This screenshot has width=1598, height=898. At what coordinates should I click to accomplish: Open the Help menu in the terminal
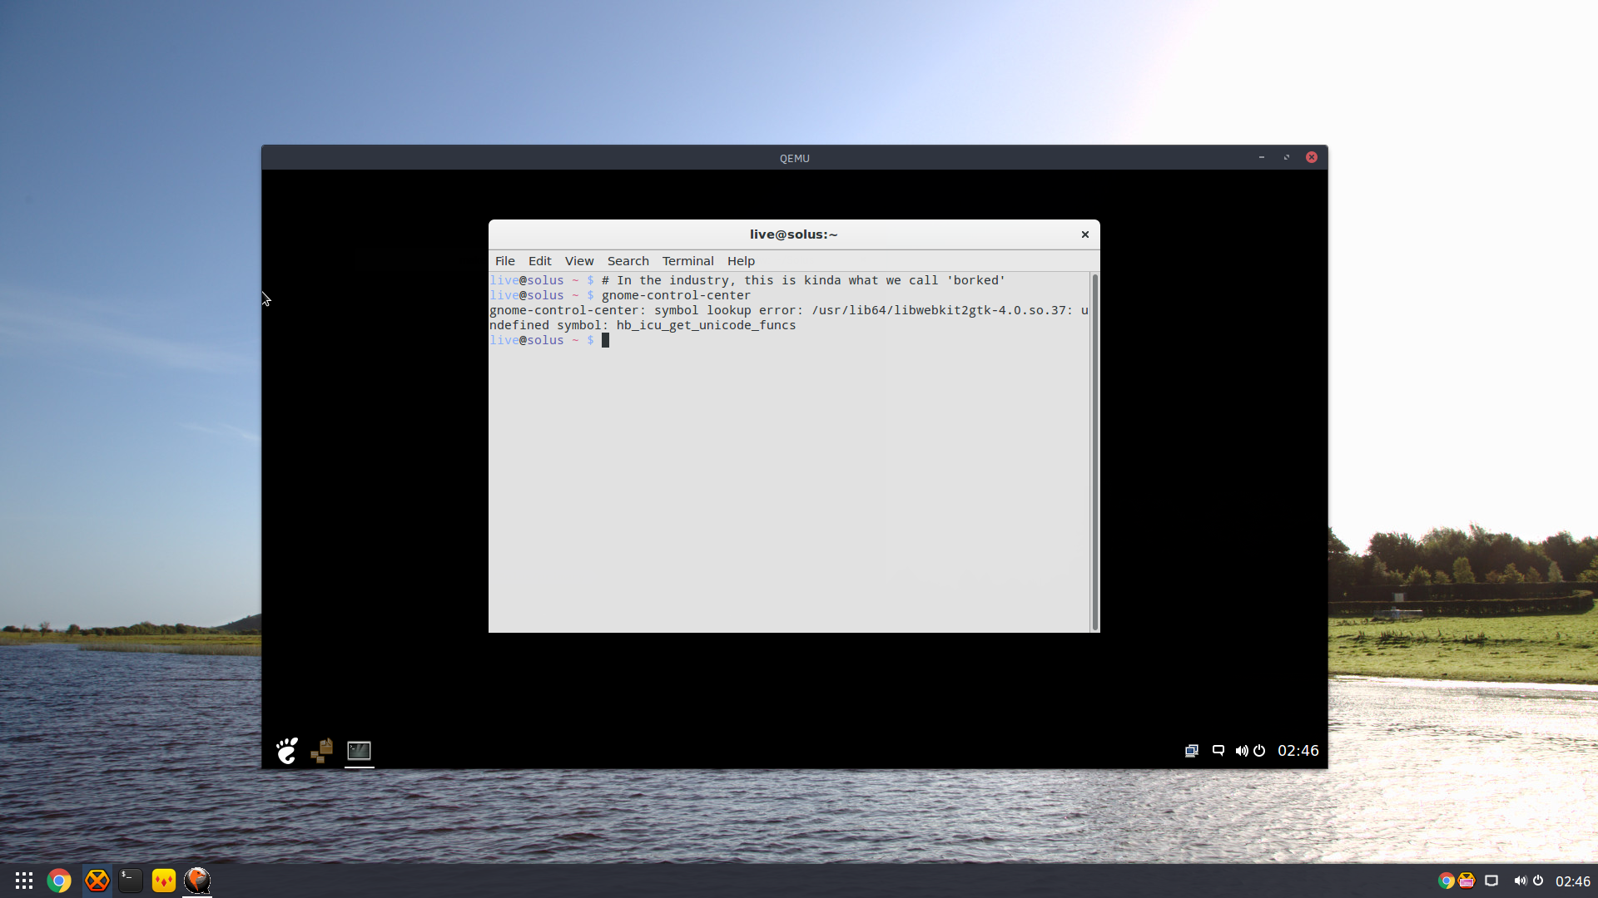pyautogui.click(x=741, y=261)
